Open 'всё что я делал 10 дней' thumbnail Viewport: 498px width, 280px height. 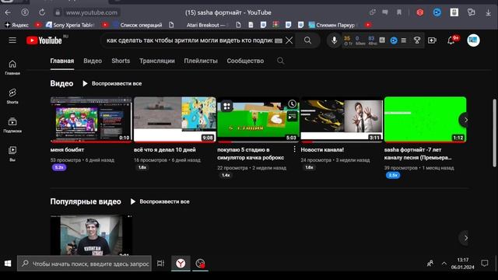pos(174,119)
